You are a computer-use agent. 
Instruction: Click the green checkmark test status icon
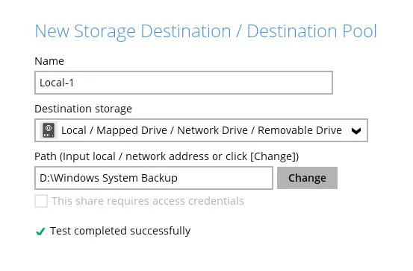tap(40, 232)
